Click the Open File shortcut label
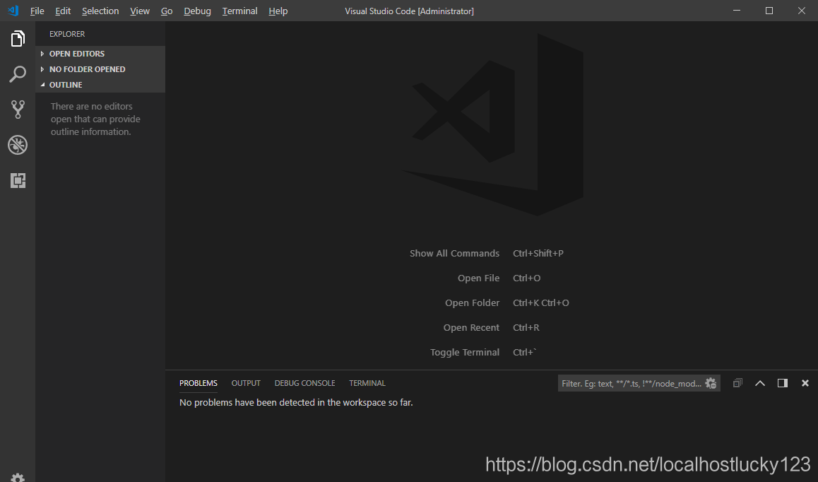The image size is (818, 482). click(478, 278)
